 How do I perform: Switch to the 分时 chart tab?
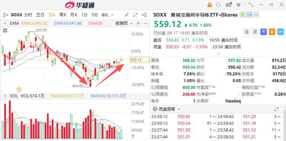[28, 15]
